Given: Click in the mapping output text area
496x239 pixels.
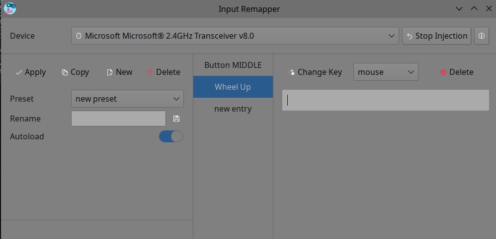Looking at the screenshot, I should pos(385,100).
